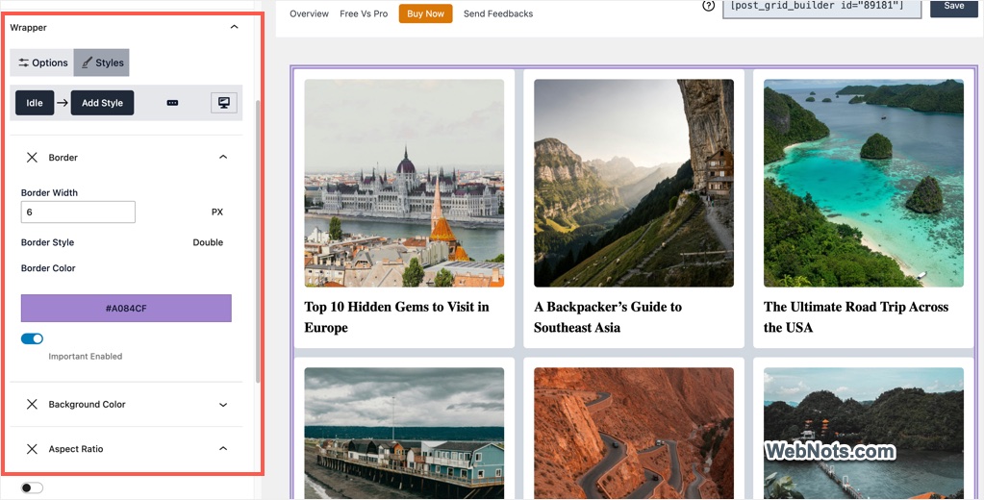
Task: Remove Aspect Ratio style using X icon
Action: (32, 449)
